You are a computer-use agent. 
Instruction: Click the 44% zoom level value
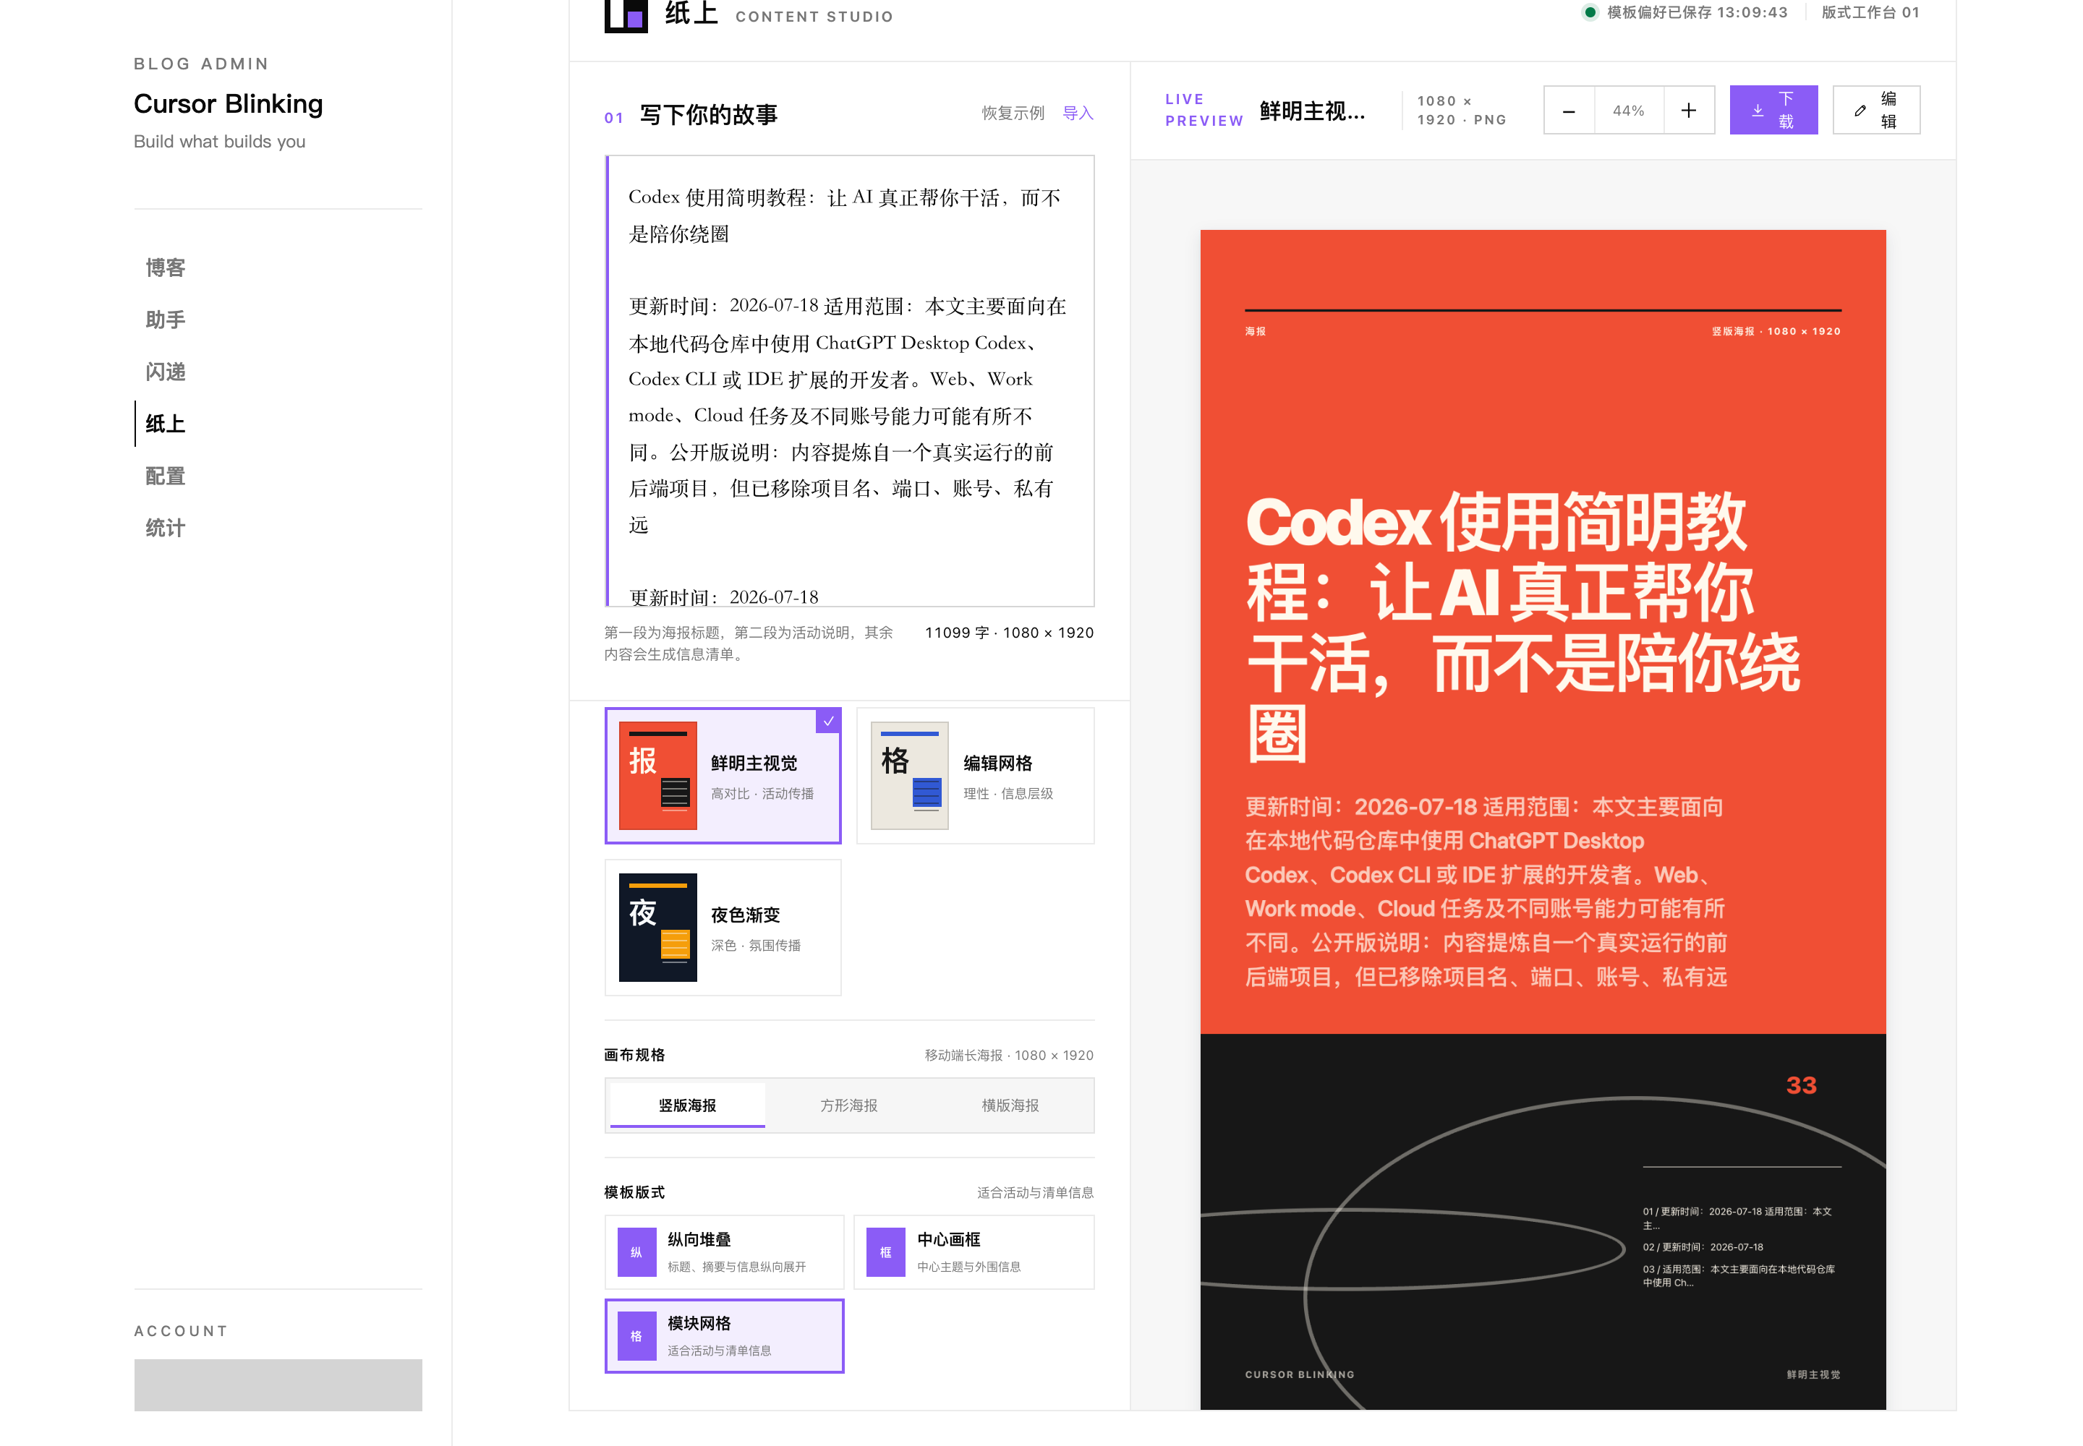[x=1628, y=111]
